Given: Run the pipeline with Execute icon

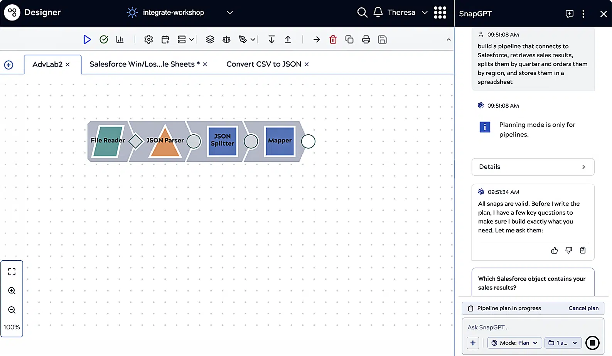Looking at the screenshot, I should 87,39.
